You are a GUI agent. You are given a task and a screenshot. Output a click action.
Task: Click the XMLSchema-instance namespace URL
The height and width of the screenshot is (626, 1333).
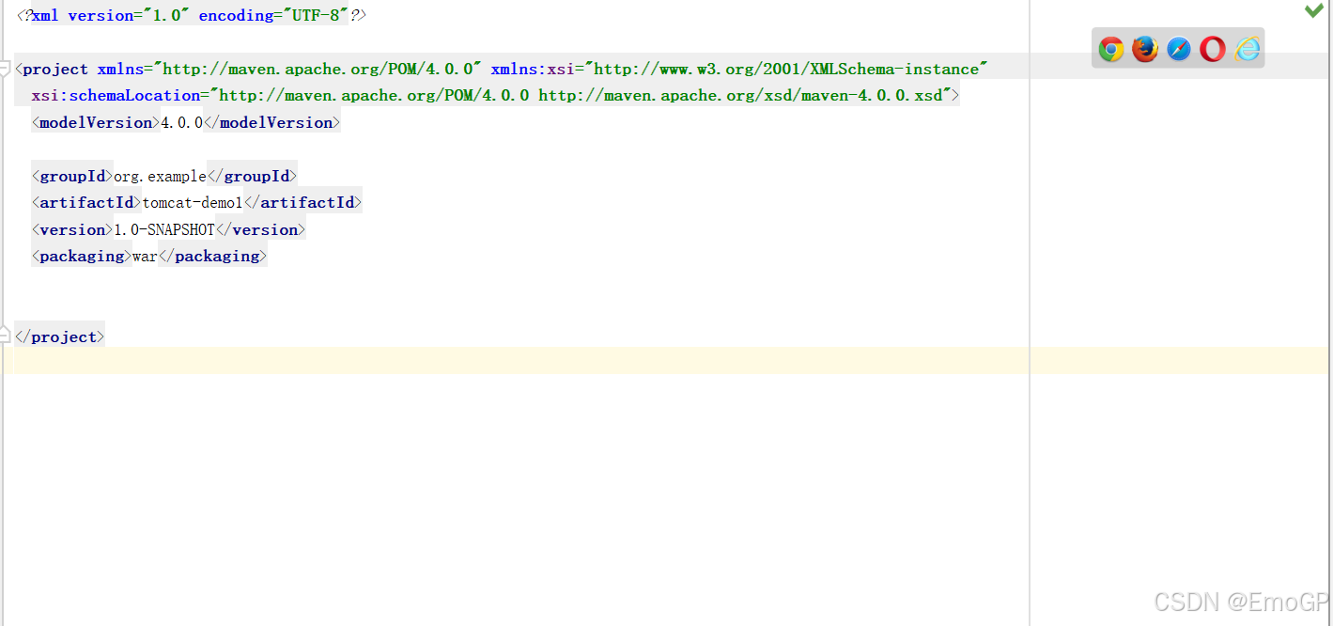tap(786, 69)
